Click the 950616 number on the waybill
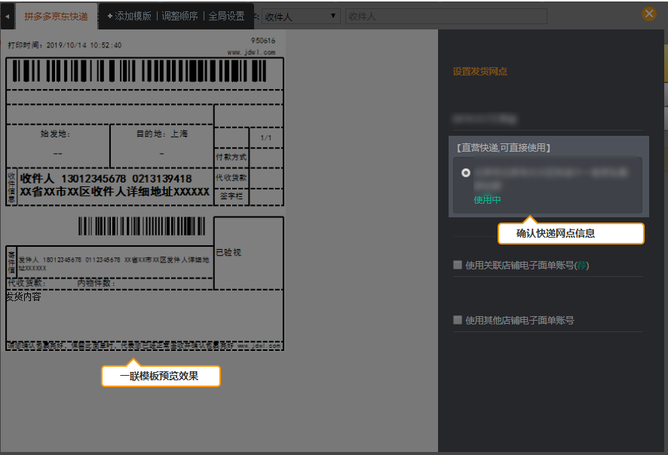 point(263,41)
